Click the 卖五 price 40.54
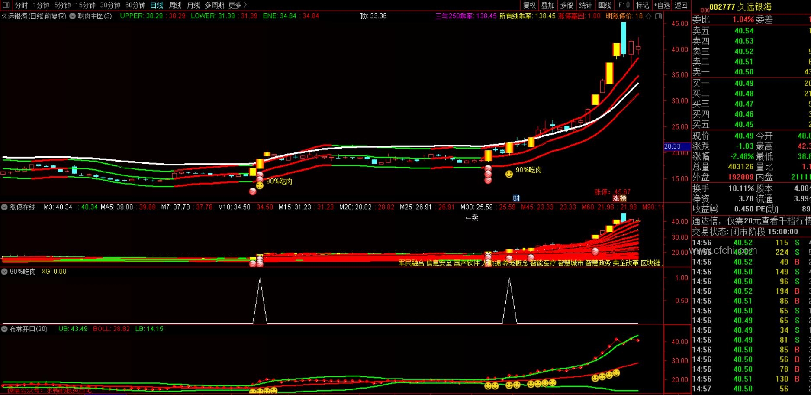 744,31
